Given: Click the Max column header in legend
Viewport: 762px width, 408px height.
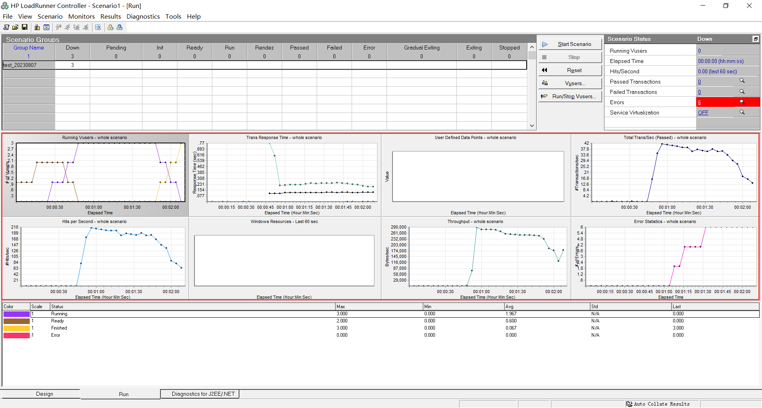Looking at the screenshot, I should [x=379, y=307].
